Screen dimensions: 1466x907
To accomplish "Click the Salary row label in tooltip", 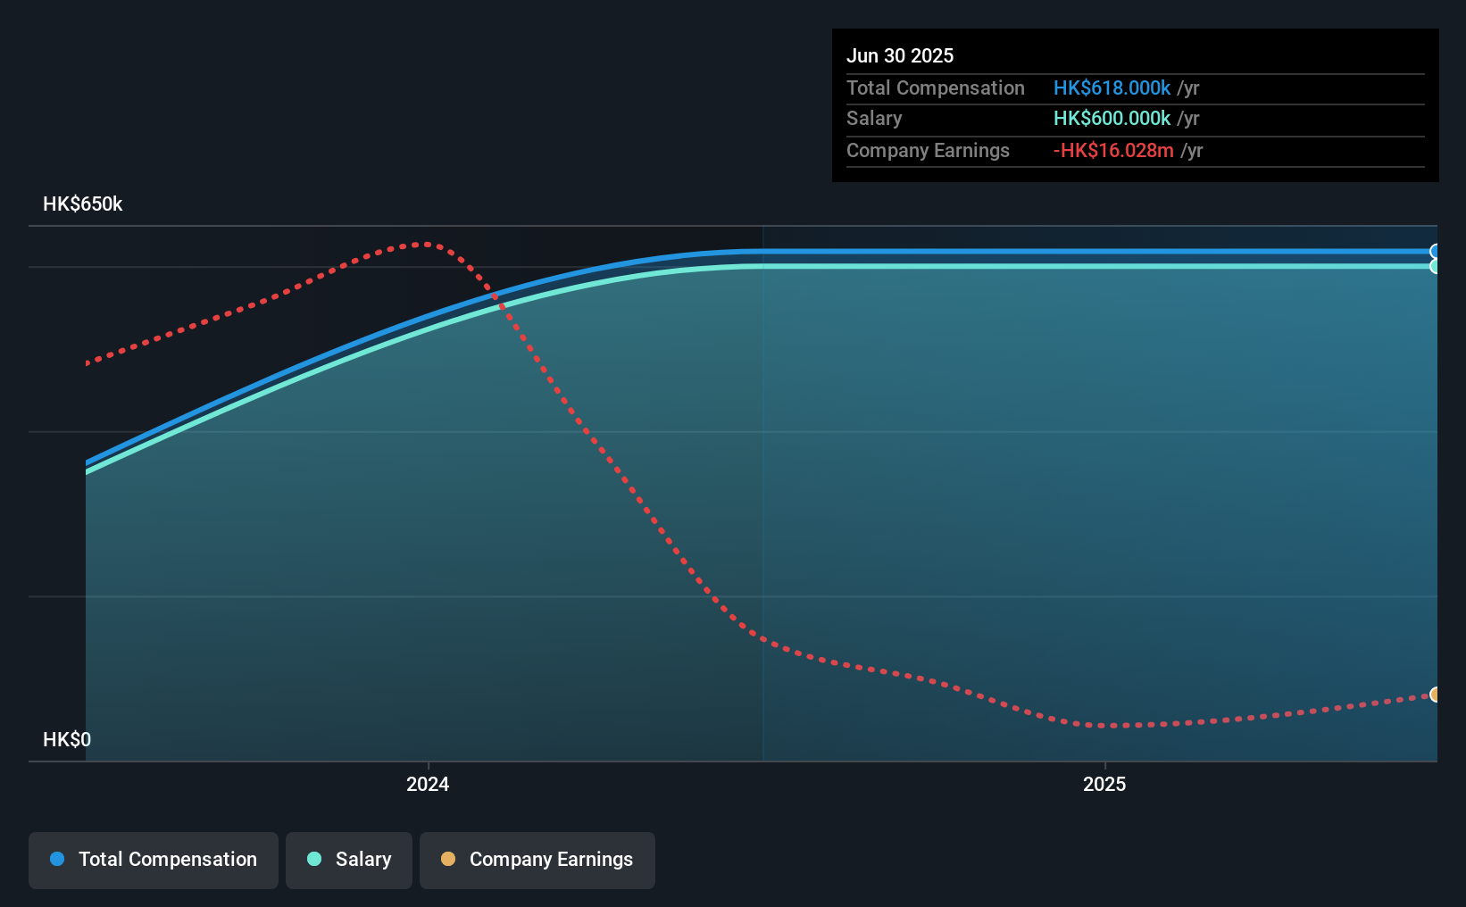I will click(x=874, y=118).
